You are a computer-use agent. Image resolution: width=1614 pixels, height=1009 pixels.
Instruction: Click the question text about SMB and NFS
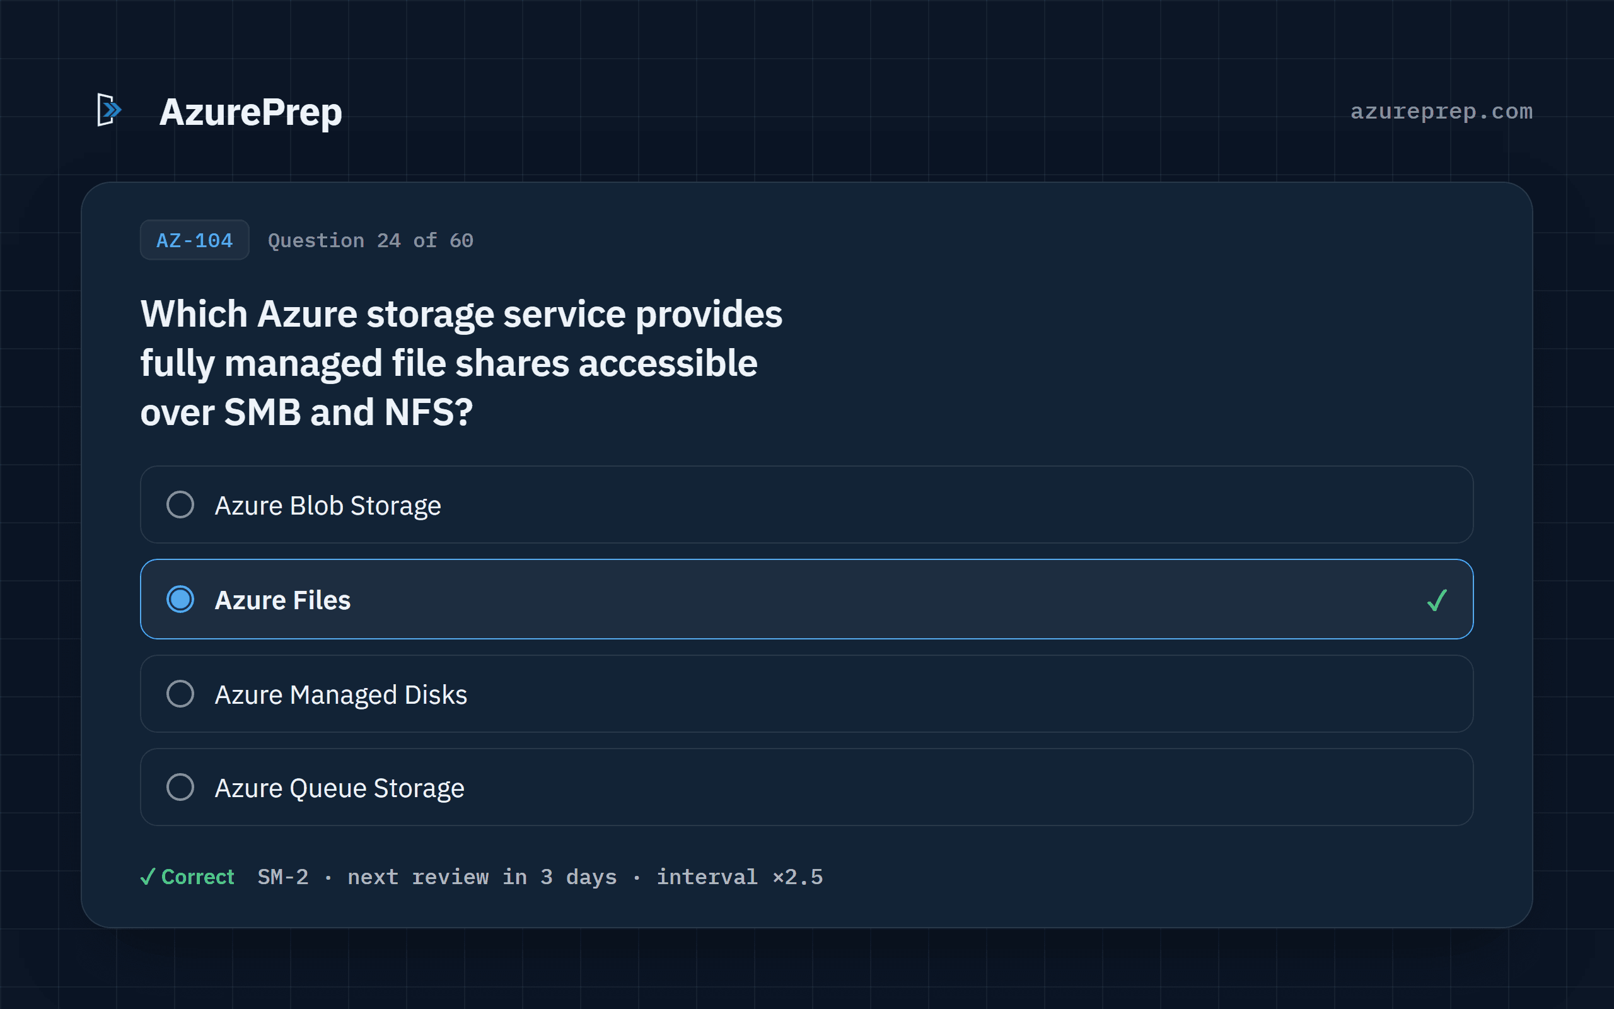click(x=461, y=363)
